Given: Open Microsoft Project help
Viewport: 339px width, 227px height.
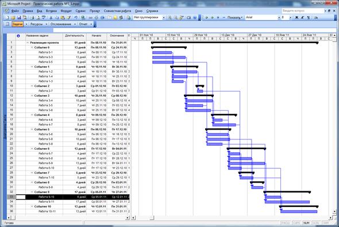Looking at the screenshot, I should [x=195, y=17].
